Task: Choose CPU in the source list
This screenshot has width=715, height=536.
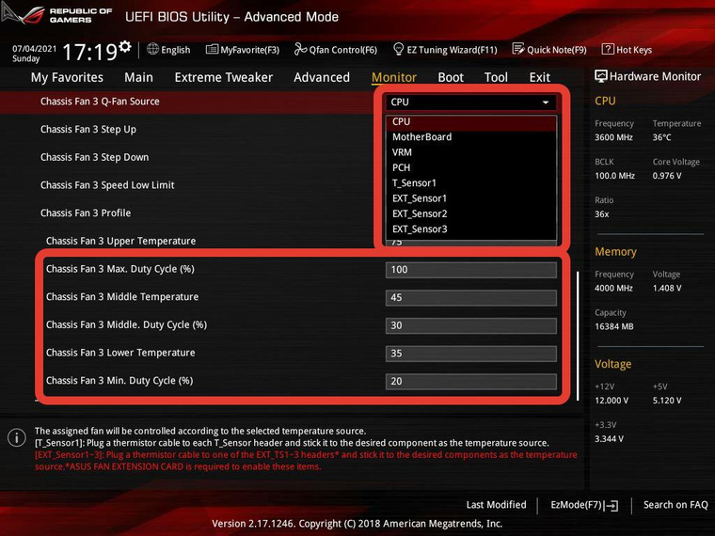Action: 471,121
